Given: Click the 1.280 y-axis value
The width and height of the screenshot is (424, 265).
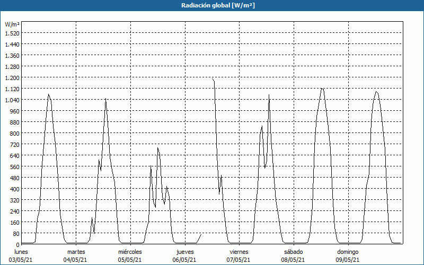Looking at the screenshot, I should pyautogui.click(x=12, y=67).
